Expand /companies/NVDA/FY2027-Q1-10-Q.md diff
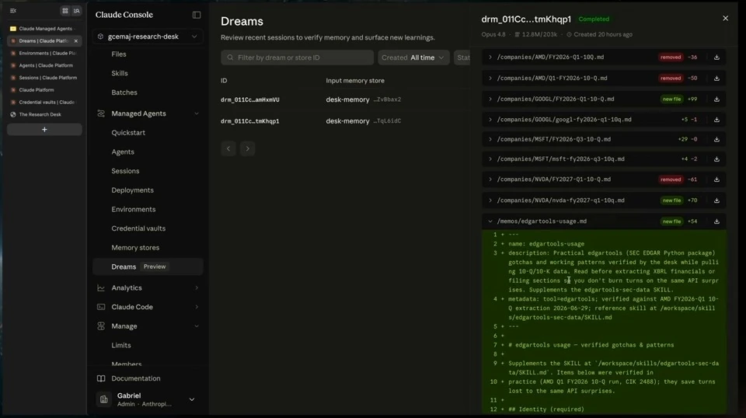 click(490, 179)
